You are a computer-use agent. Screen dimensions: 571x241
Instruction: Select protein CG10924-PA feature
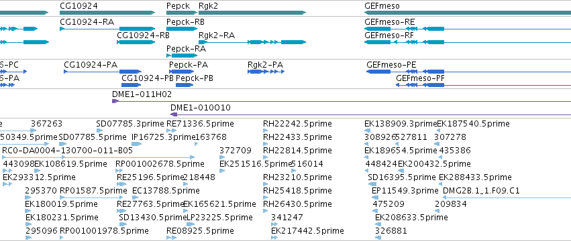coord(103,72)
